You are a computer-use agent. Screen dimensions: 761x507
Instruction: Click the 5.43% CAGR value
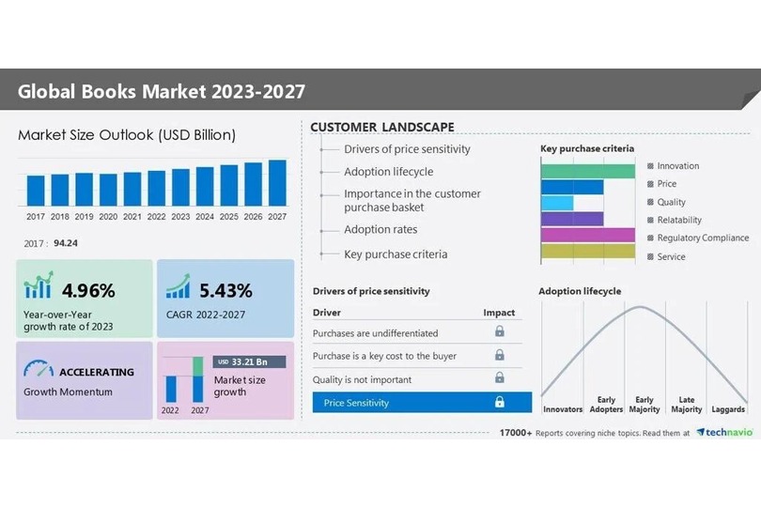pyautogui.click(x=225, y=291)
